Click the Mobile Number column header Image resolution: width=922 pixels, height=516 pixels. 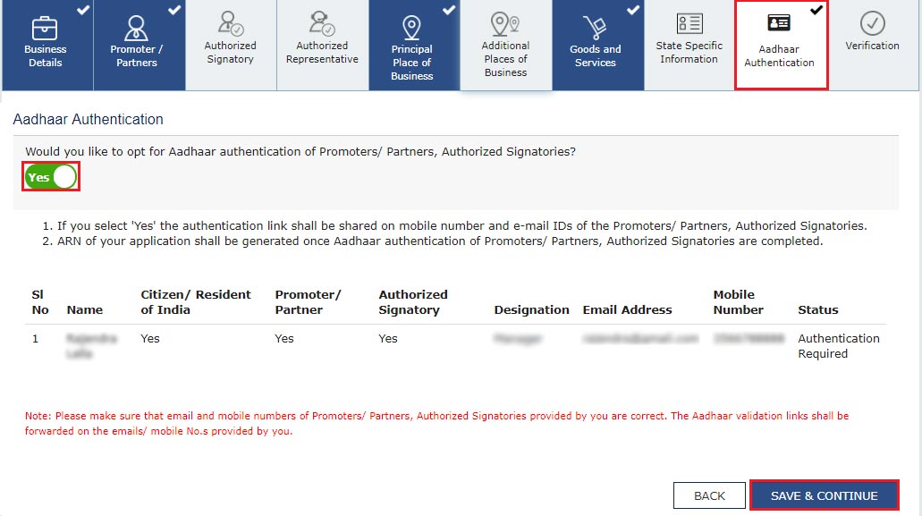tap(738, 302)
